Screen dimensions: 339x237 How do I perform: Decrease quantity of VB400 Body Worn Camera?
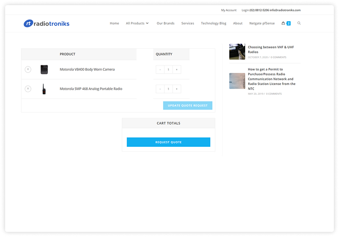point(160,70)
